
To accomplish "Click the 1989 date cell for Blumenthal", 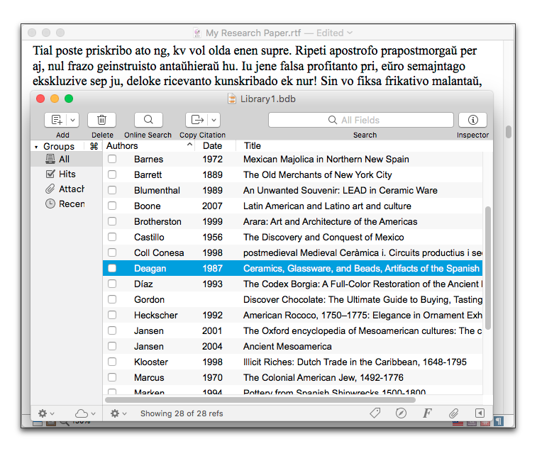I will point(212,191).
